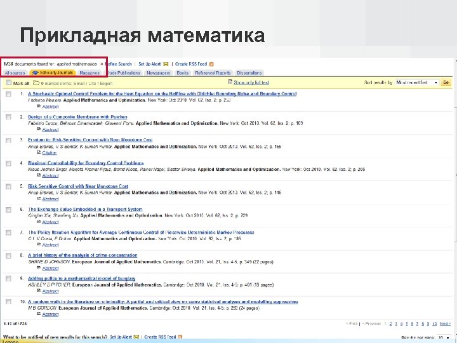Tick the checkbox for result 1

click(x=8, y=94)
